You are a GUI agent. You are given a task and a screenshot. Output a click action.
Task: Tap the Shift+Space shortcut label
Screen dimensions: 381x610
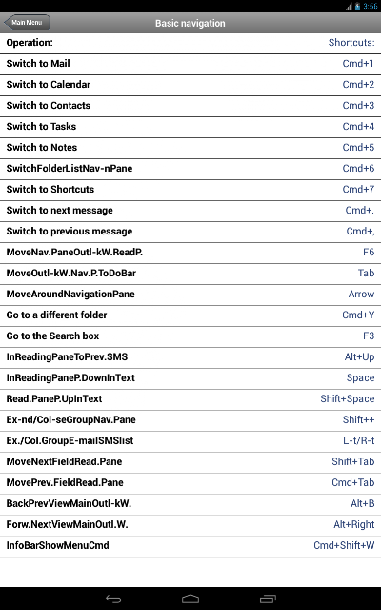tap(347, 398)
